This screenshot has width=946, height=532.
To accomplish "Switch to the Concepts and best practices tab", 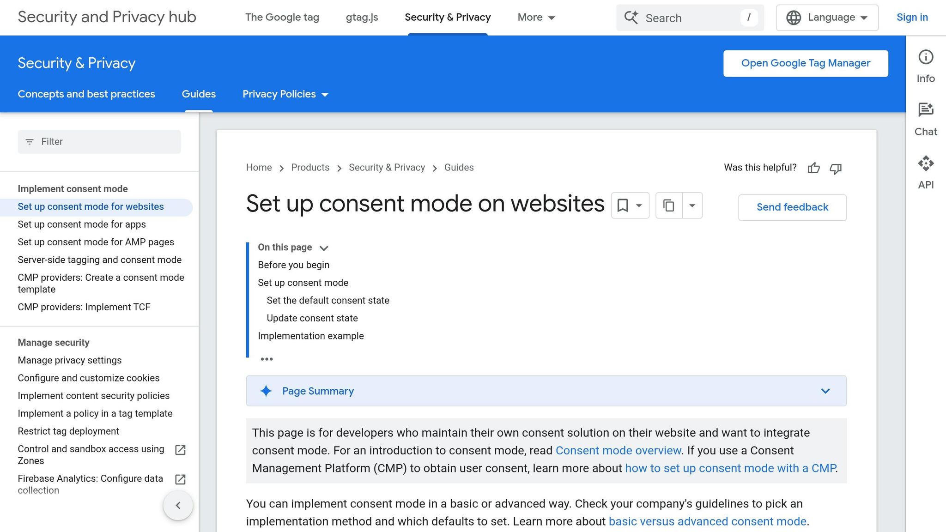I will [86, 94].
